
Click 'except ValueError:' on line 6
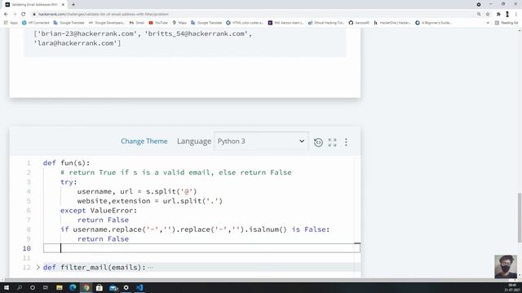pos(99,211)
